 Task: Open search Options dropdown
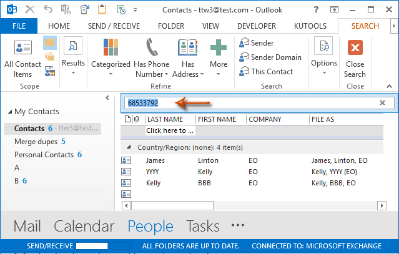click(324, 63)
